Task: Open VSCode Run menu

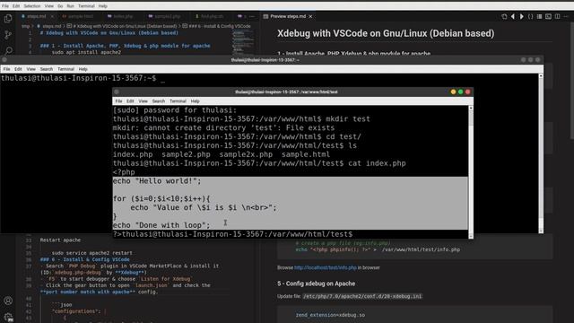Action: 70,6
